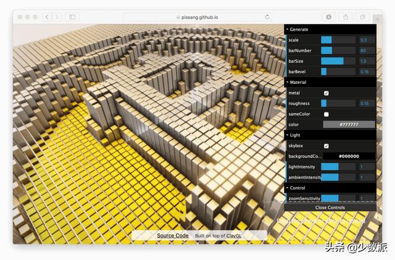Disable the skybox checkbox
The height and width of the screenshot is (260, 395).
(x=326, y=146)
